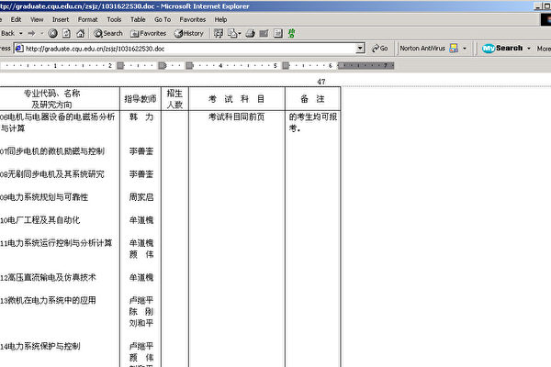Expand the MySearch dropdown arrow
The width and height of the screenshot is (551, 367).
pos(529,48)
